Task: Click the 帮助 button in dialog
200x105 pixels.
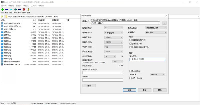Action: click(x=160, y=90)
